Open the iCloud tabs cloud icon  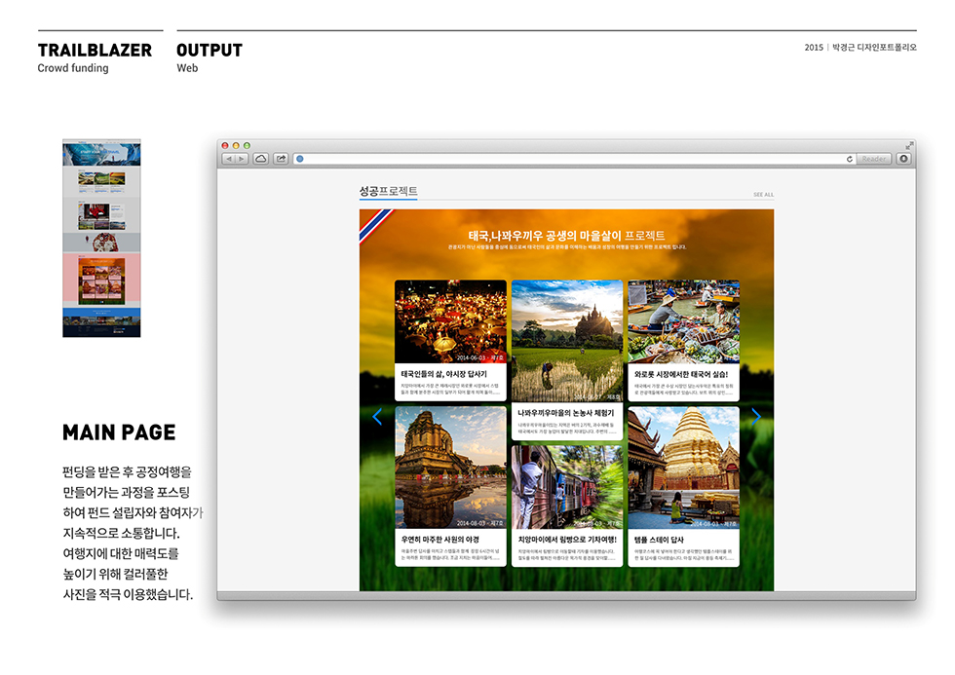coord(261,159)
